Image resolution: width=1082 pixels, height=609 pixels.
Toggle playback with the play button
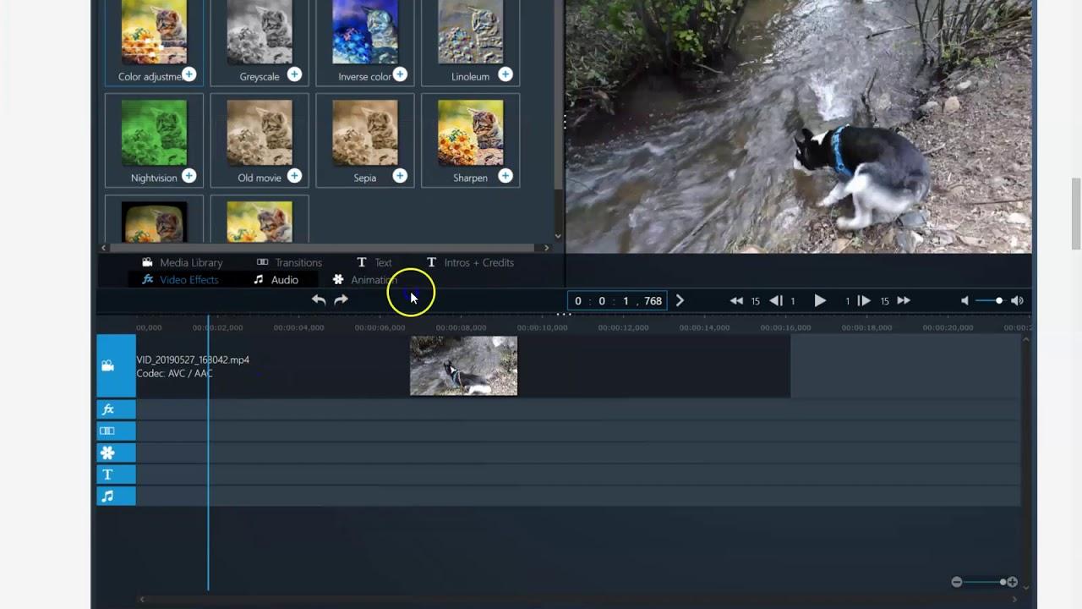[819, 299]
